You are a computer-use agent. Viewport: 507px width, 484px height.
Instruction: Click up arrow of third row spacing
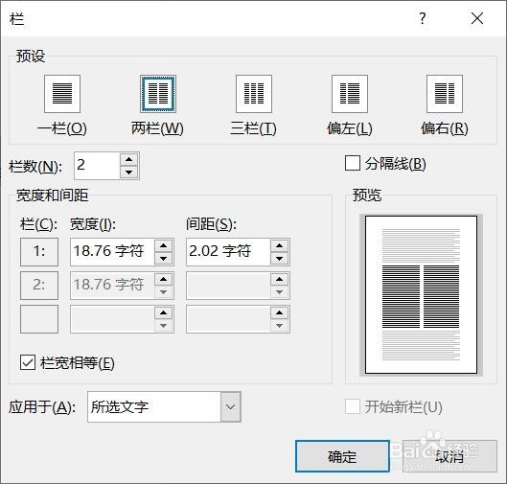click(x=280, y=312)
